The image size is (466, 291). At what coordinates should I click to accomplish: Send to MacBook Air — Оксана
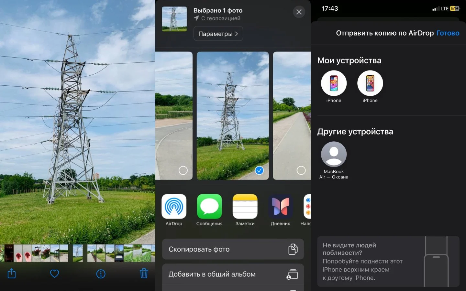click(334, 160)
